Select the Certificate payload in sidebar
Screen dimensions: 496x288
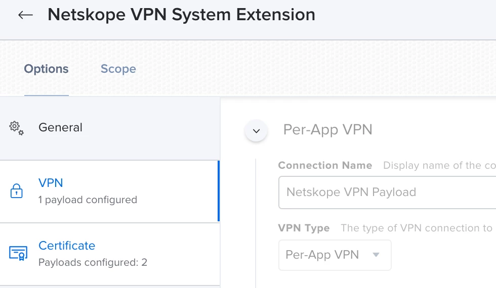pyautogui.click(x=110, y=254)
